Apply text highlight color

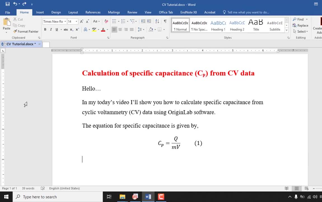click(94, 29)
